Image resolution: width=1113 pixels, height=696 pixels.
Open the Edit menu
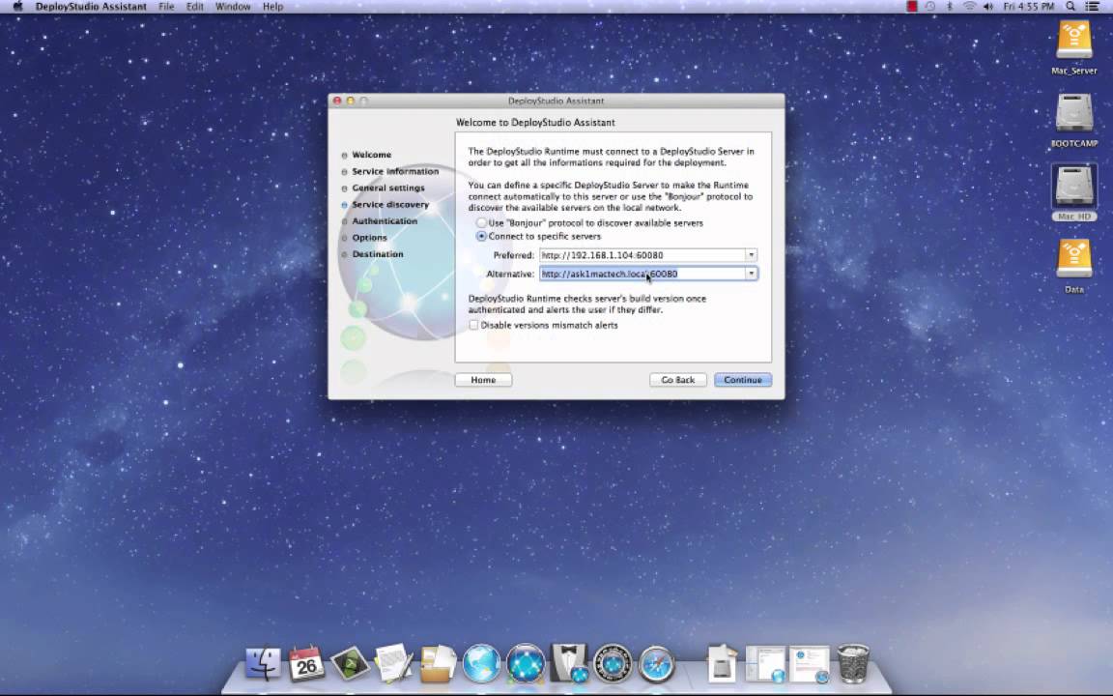(x=194, y=7)
